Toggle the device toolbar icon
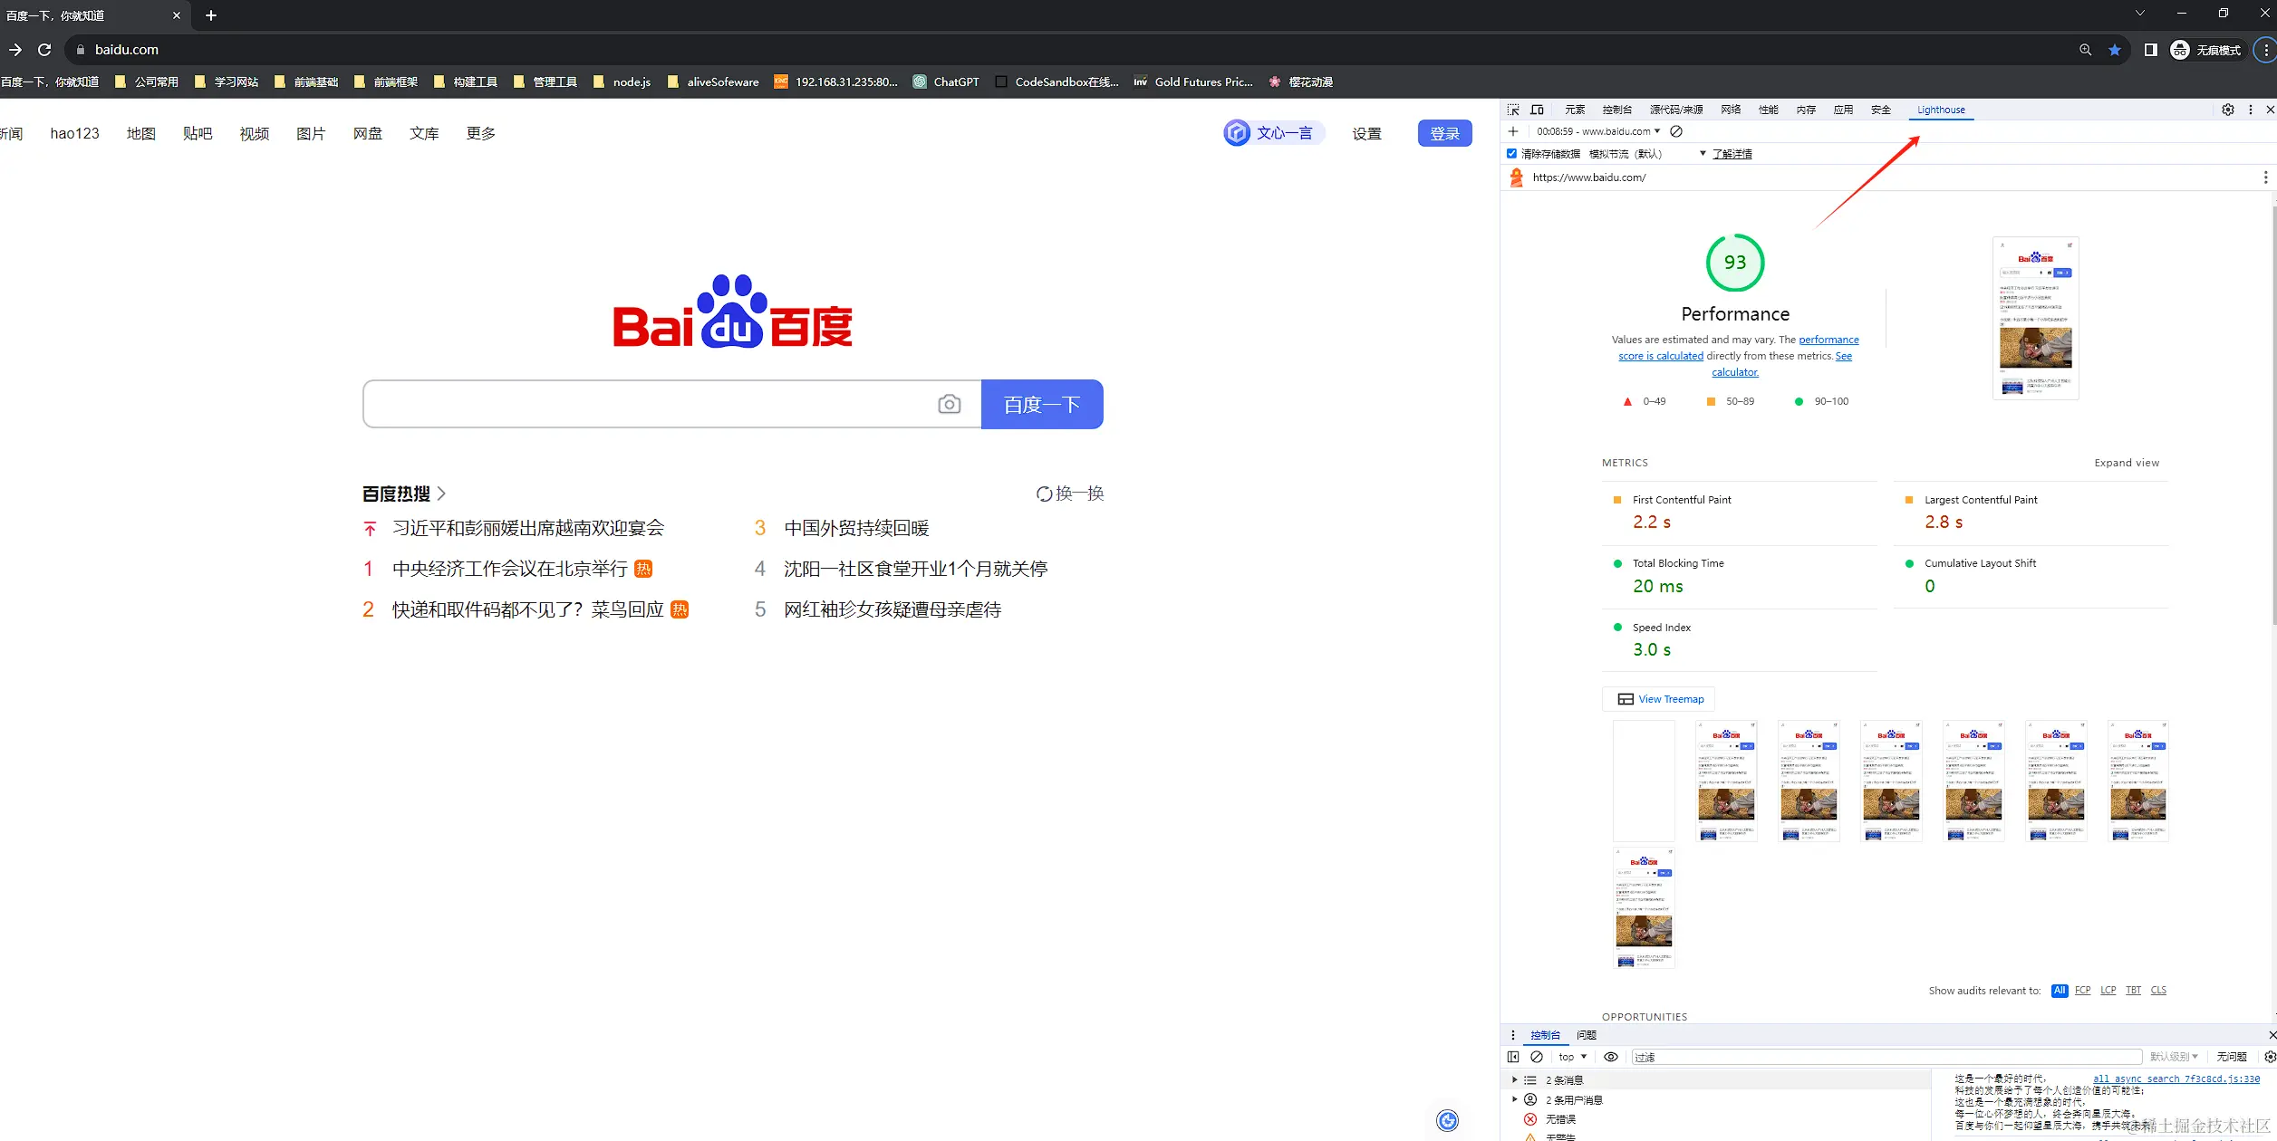This screenshot has height=1141, width=2277. tap(1538, 110)
